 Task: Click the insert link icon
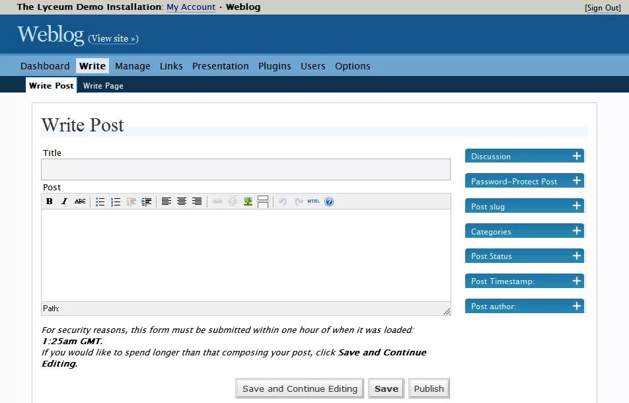coord(217,201)
